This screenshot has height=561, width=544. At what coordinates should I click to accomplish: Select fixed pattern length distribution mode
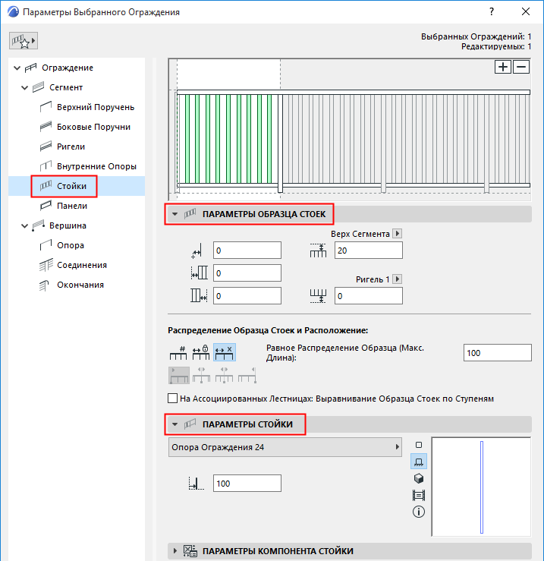[x=201, y=352]
